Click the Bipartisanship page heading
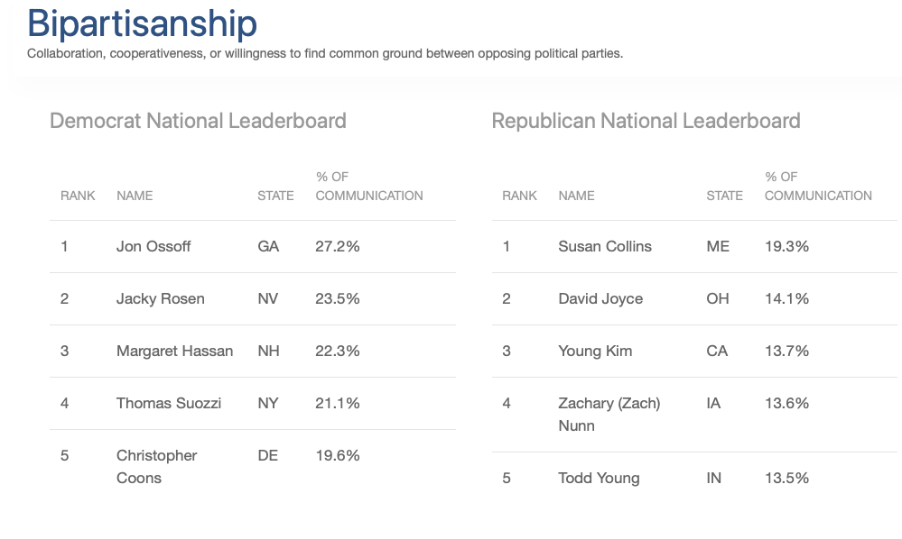902x539 pixels. pos(142,24)
